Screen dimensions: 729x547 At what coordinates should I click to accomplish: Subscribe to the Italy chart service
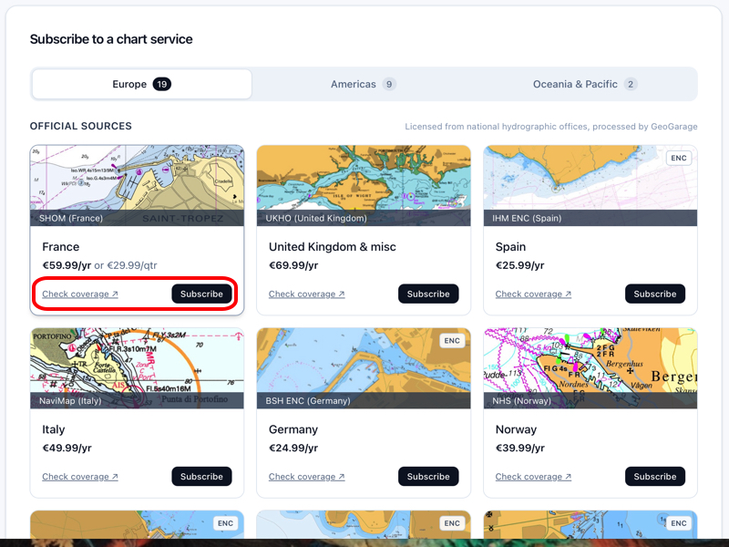pyautogui.click(x=201, y=476)
